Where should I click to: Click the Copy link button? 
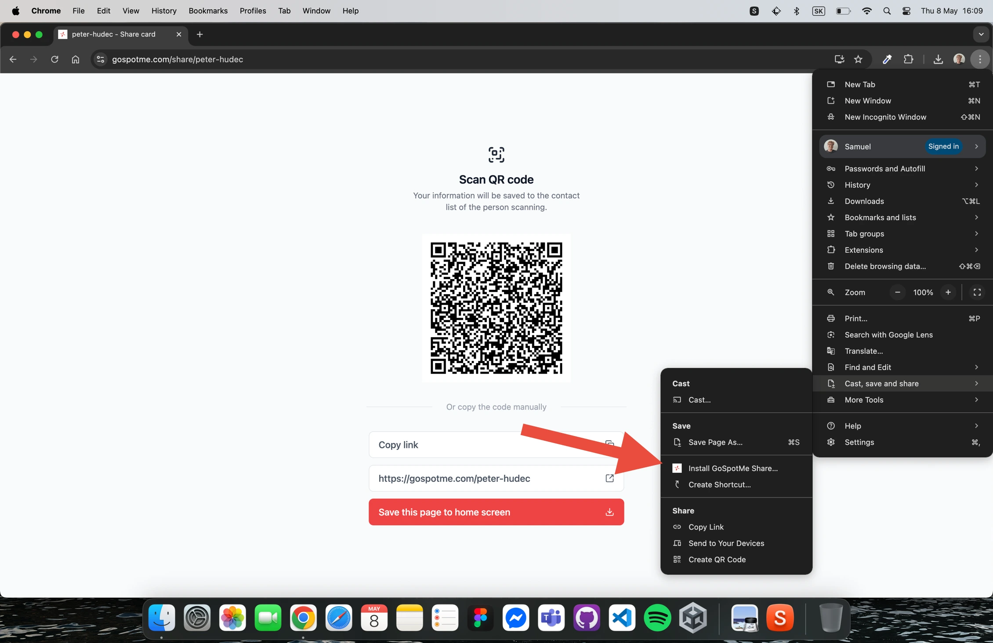[x=496, y=444]
